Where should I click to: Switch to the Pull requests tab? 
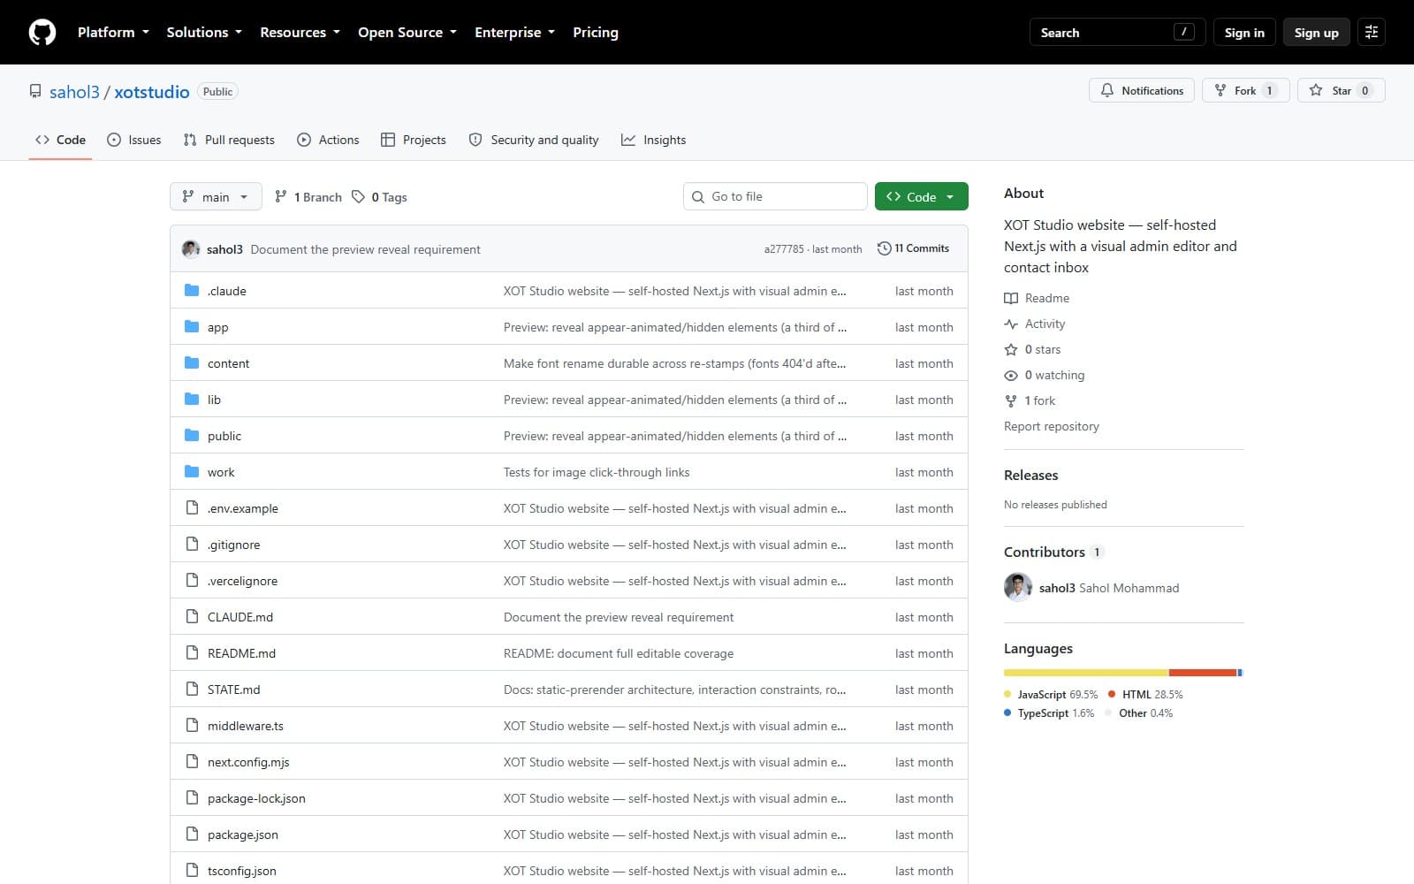229,140
